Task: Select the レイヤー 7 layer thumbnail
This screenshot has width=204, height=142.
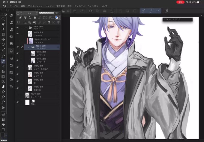Action: (x=33, y=60)
